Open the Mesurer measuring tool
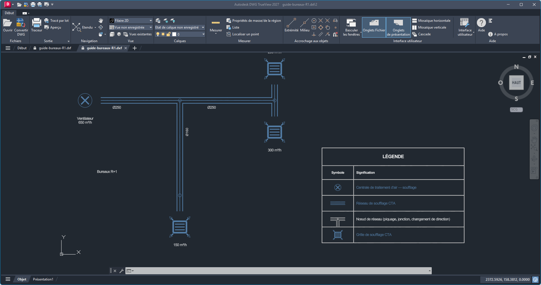 click(216, 26)
